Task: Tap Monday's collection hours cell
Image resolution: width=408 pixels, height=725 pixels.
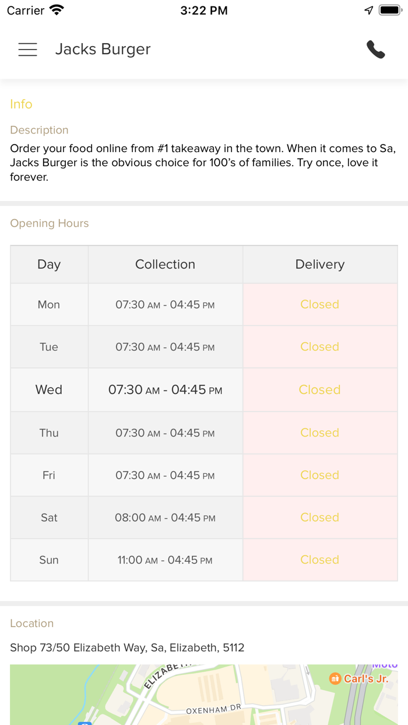Action: pos(165,305)
